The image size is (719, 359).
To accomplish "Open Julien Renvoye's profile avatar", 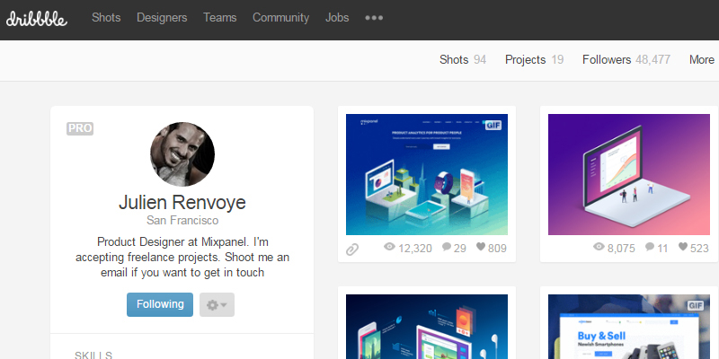I will [x=182, y=154].
